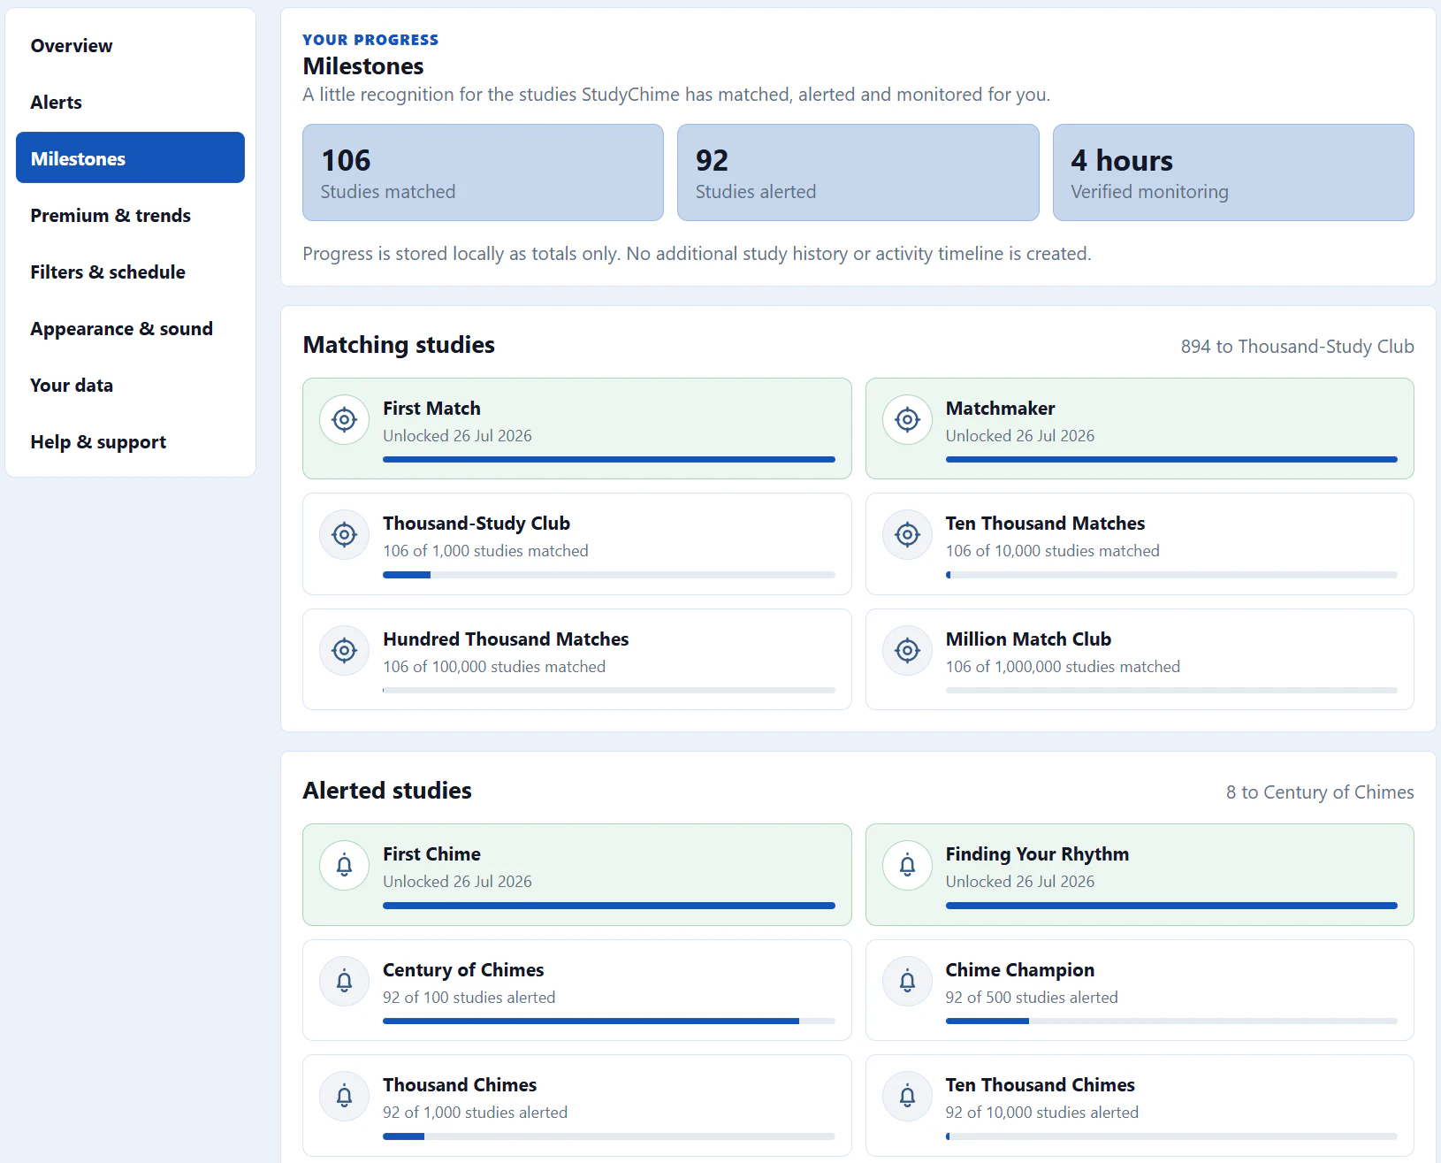Click the Hundred Thousand Matches target icon
1441x1163 pixels.
click(x=345, y=650)
